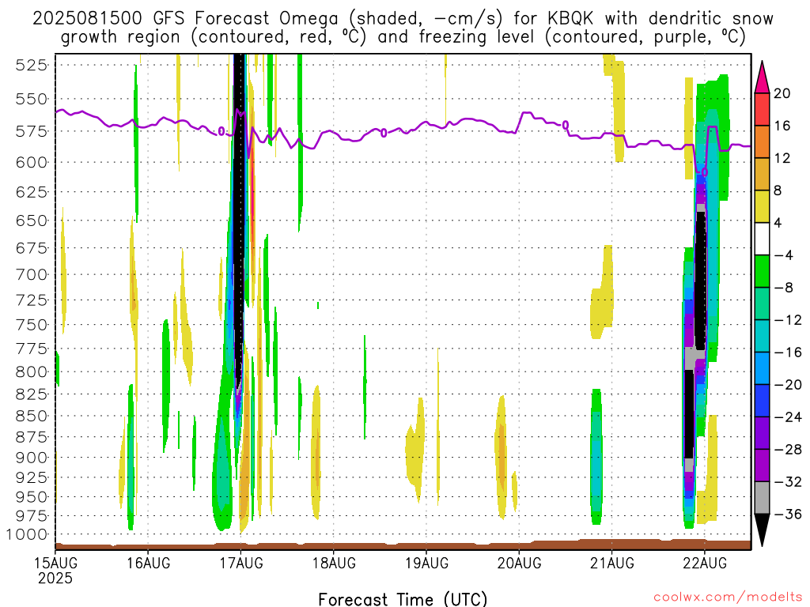Click the 750 pressure level label
Image resolution: width=810 pixels, height=607 pixels.
click(x=32, y=325)
